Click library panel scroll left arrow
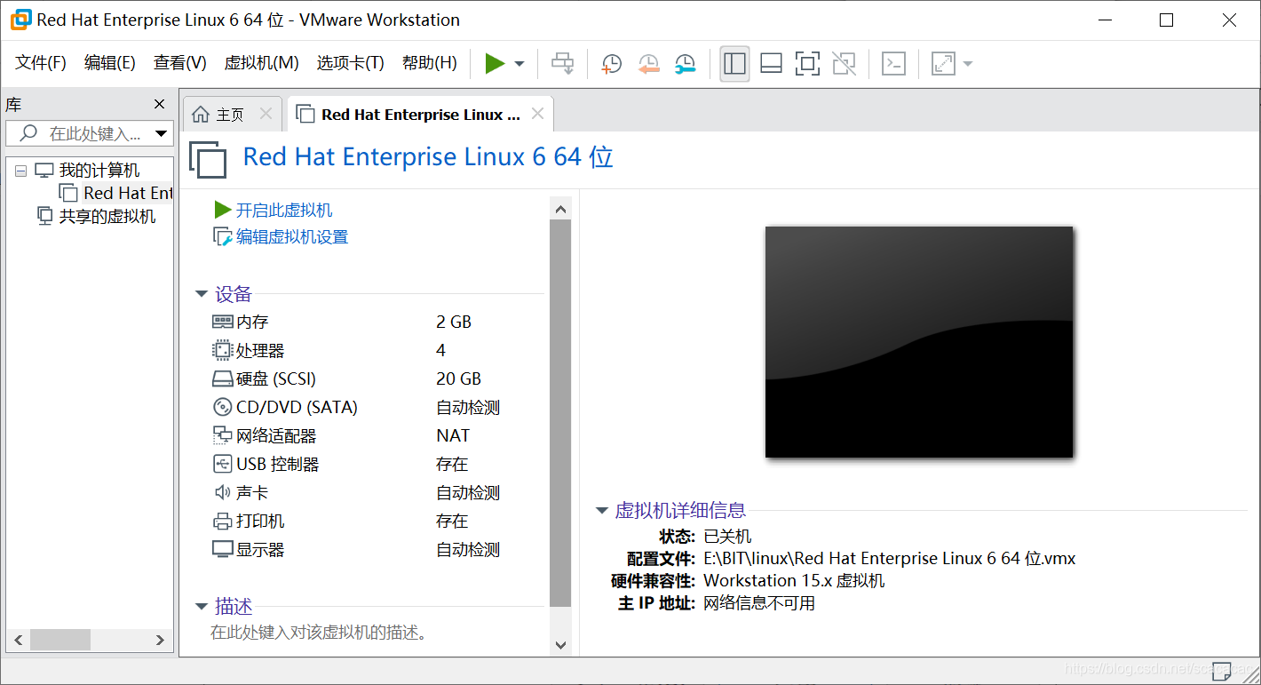The height and width of the screenshot is (685, 1261). (18, 640)
